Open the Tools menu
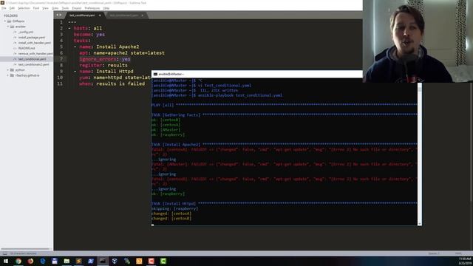The height and width of the screenshot is (266, 473). tap(65, 8)
